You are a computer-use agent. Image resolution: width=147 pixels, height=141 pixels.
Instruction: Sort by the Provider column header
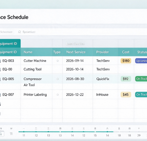[x=103, y=52]
